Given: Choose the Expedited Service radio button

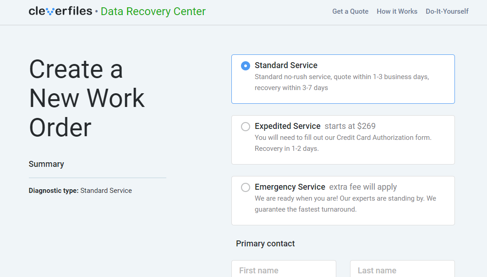Looking at the screenshot, I should click(246, 127).
